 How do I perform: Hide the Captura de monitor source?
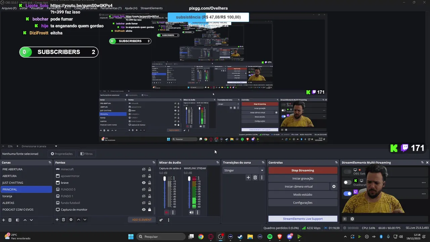tap(144, 210)
